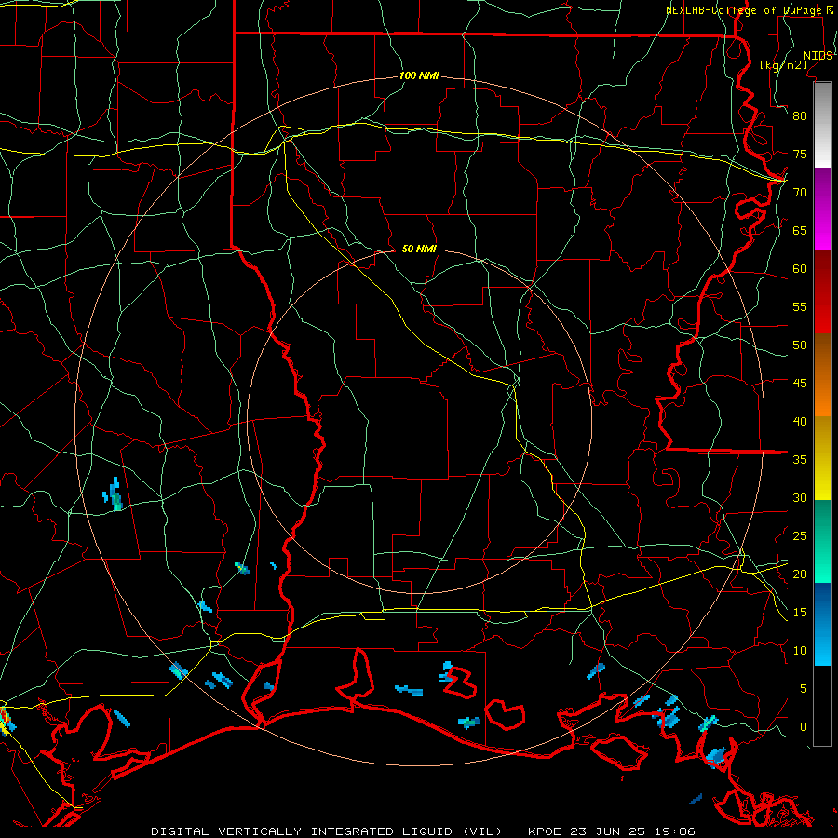Pick the yellow segment of the color bar
The height and width of the screenshot is (838, 838).
[822, 458]
